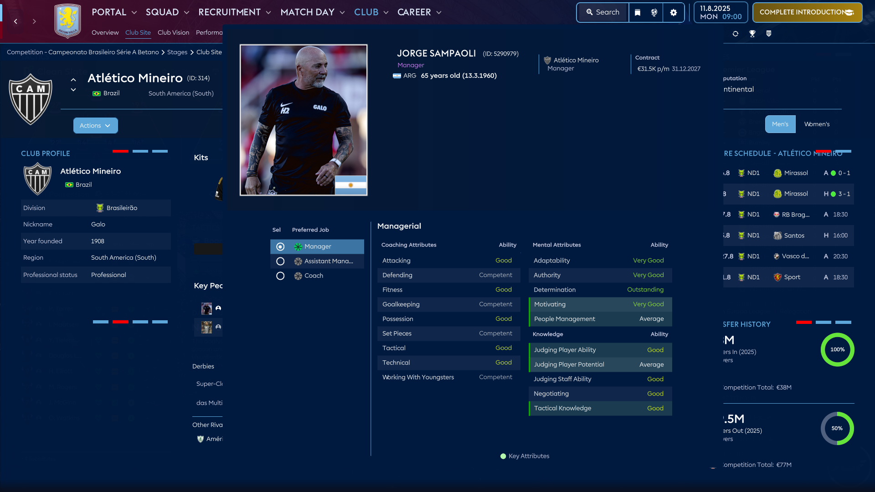Click the bookmark icon near search

[638, 12]
